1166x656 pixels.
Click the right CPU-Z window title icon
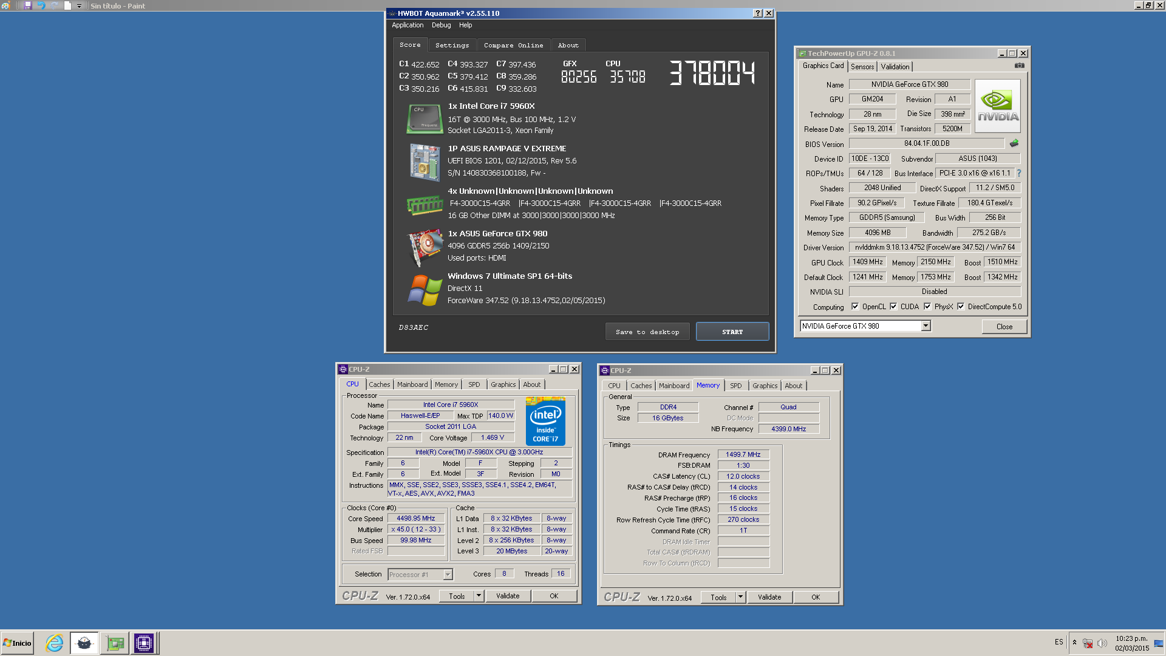pyautogui.click(x=605, y=371)
